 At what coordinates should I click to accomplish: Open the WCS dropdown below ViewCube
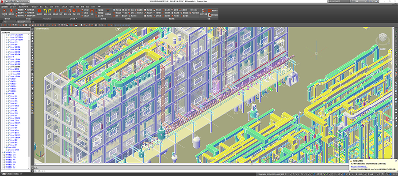(383, 49)
